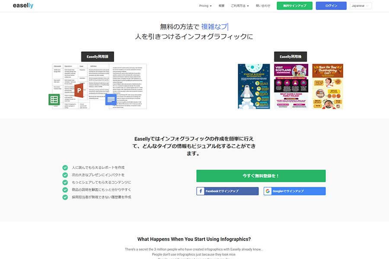
Task: Click the text 商品の説明を顧客にもっと分かりやすく
Action: pyautogui.click(x=102, y=190)
